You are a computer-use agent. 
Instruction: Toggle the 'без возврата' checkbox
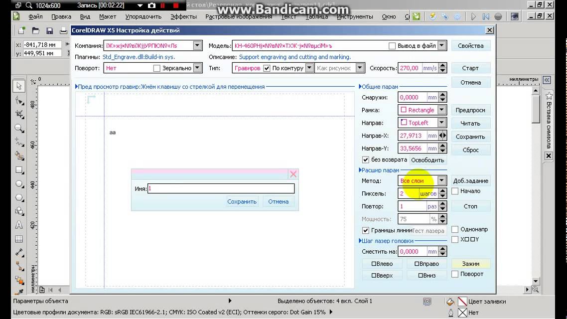click(x=365, y=159)
